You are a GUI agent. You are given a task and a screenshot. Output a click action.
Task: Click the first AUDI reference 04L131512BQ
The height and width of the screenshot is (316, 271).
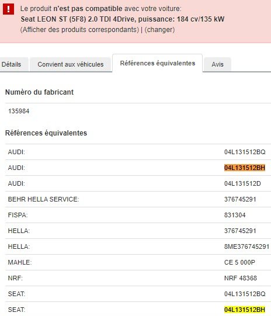[x=245, y=152]
